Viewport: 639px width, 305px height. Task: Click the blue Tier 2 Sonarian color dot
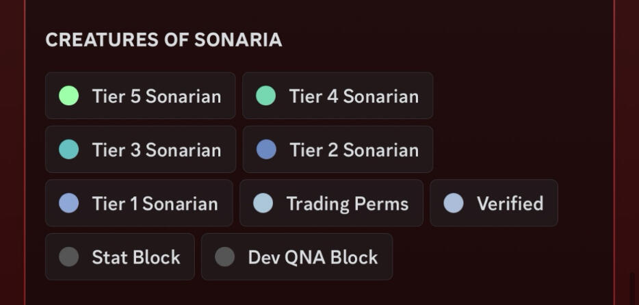265,149
